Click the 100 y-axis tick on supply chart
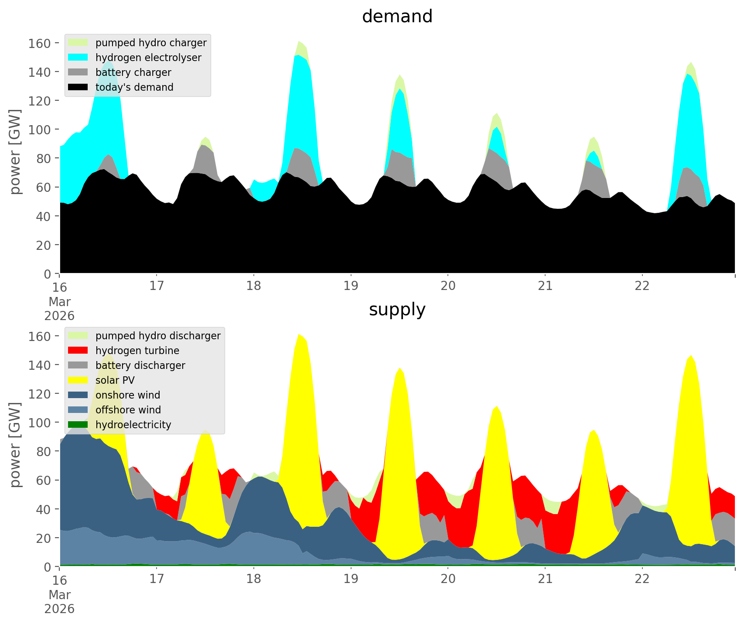The height and width of the screenshot is (624, 744). (x=39, y=423)
